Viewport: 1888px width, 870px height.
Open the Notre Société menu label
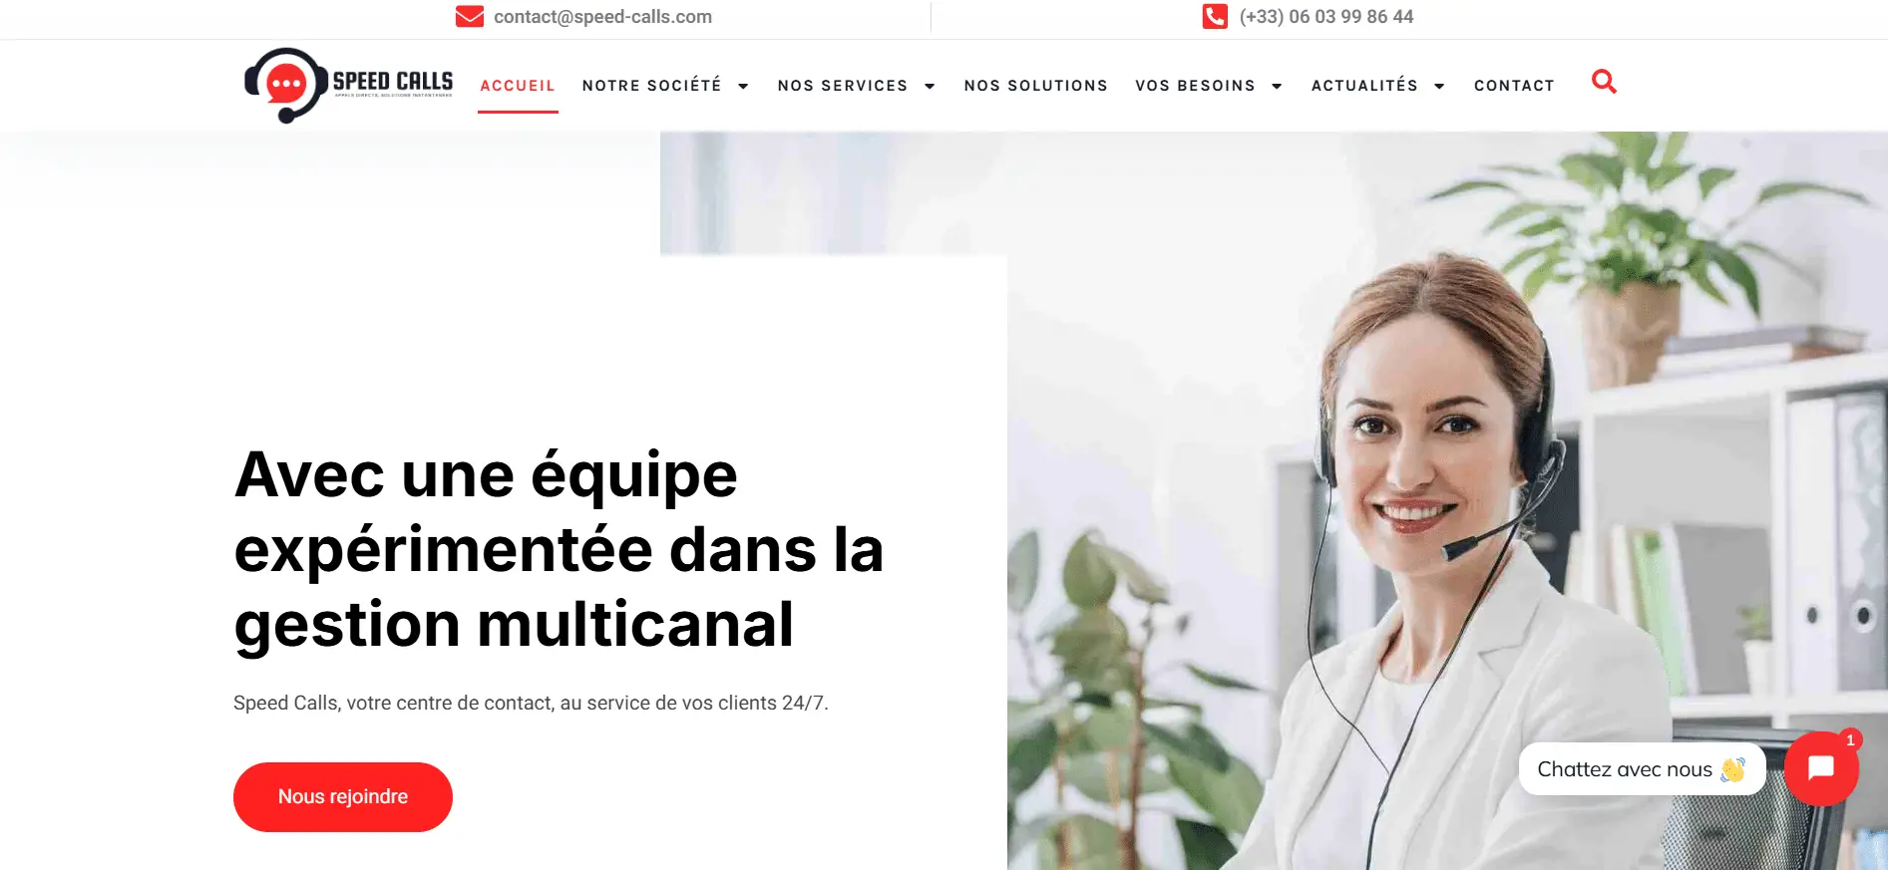pyautogui.click(x=651, y=86)
